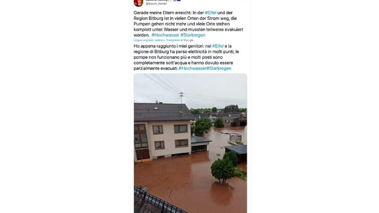
Task: Open the author's display name above the handle
Action: tap(157, 0)
